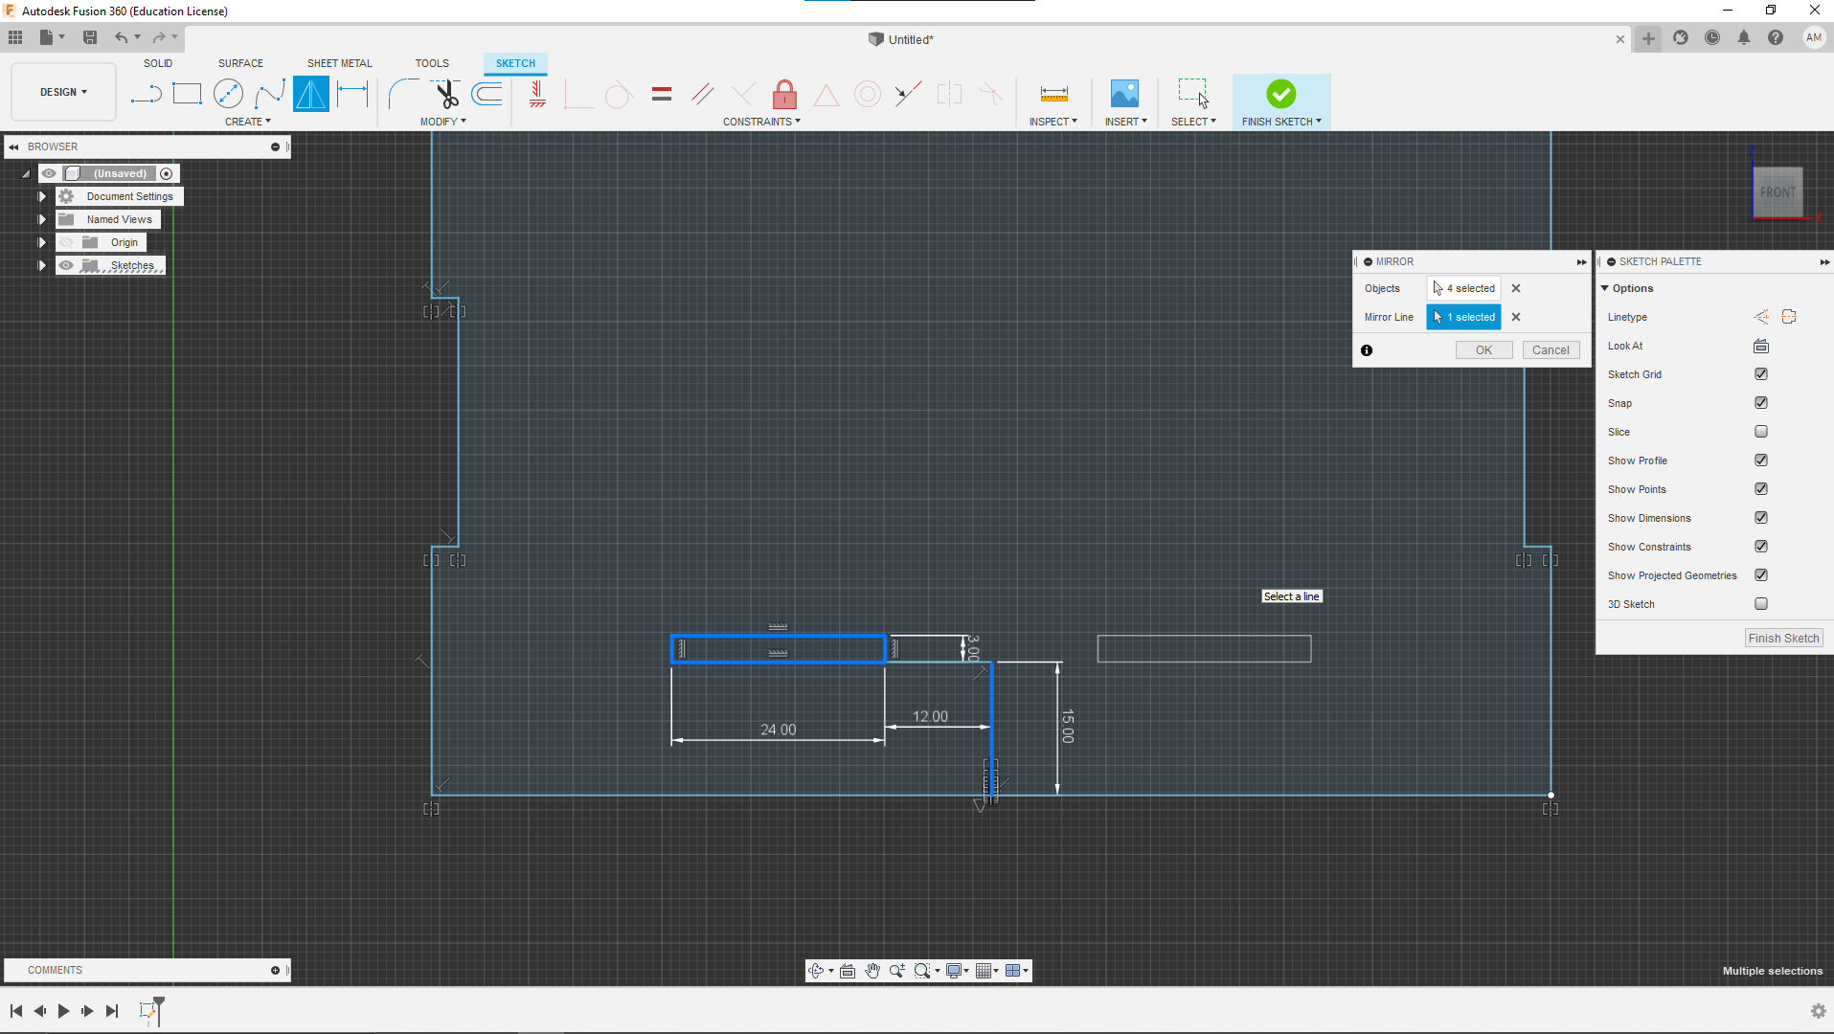
Task: Select the Sketch Dimension tool
Action: [x=352, y=94]
